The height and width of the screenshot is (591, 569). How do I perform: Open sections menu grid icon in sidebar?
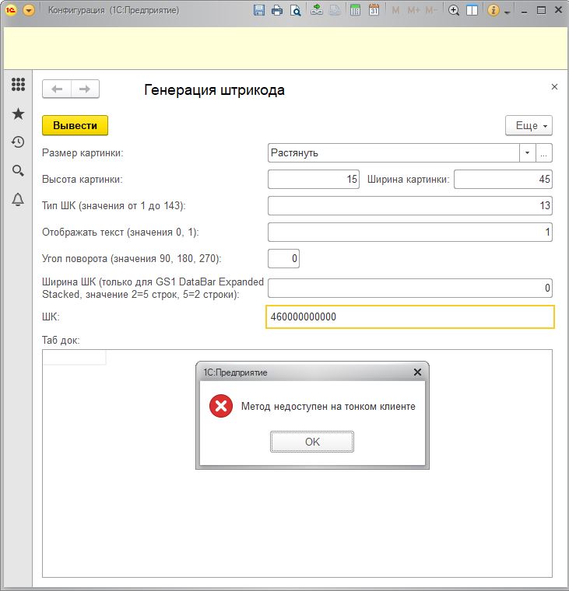pyautogui.click(x=18, y=85)
